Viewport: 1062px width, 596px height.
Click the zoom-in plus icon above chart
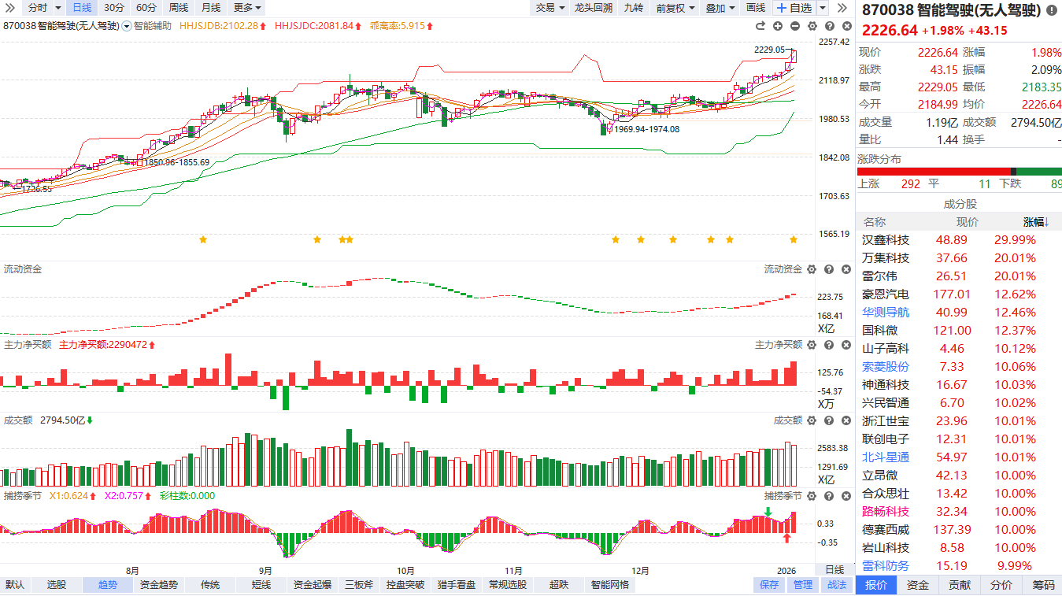778,26
